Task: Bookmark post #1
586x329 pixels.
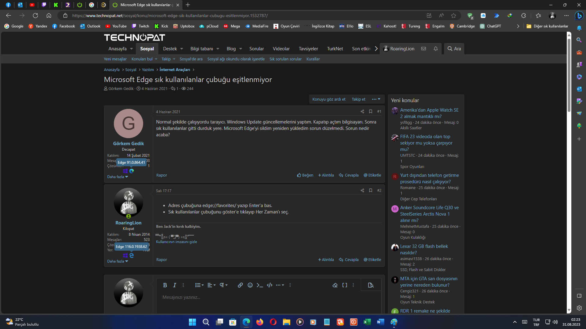Action: (371, 112)
